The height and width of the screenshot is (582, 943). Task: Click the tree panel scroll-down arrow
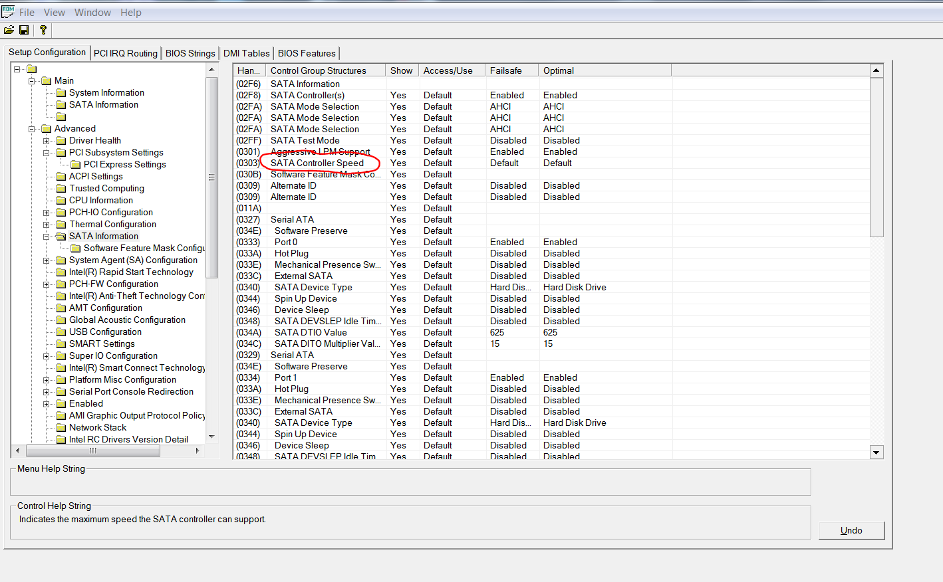tap(212, 437)
